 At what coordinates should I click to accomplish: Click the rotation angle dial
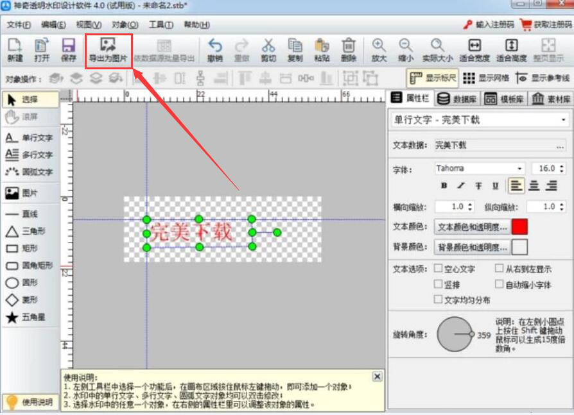coord(455,334)
